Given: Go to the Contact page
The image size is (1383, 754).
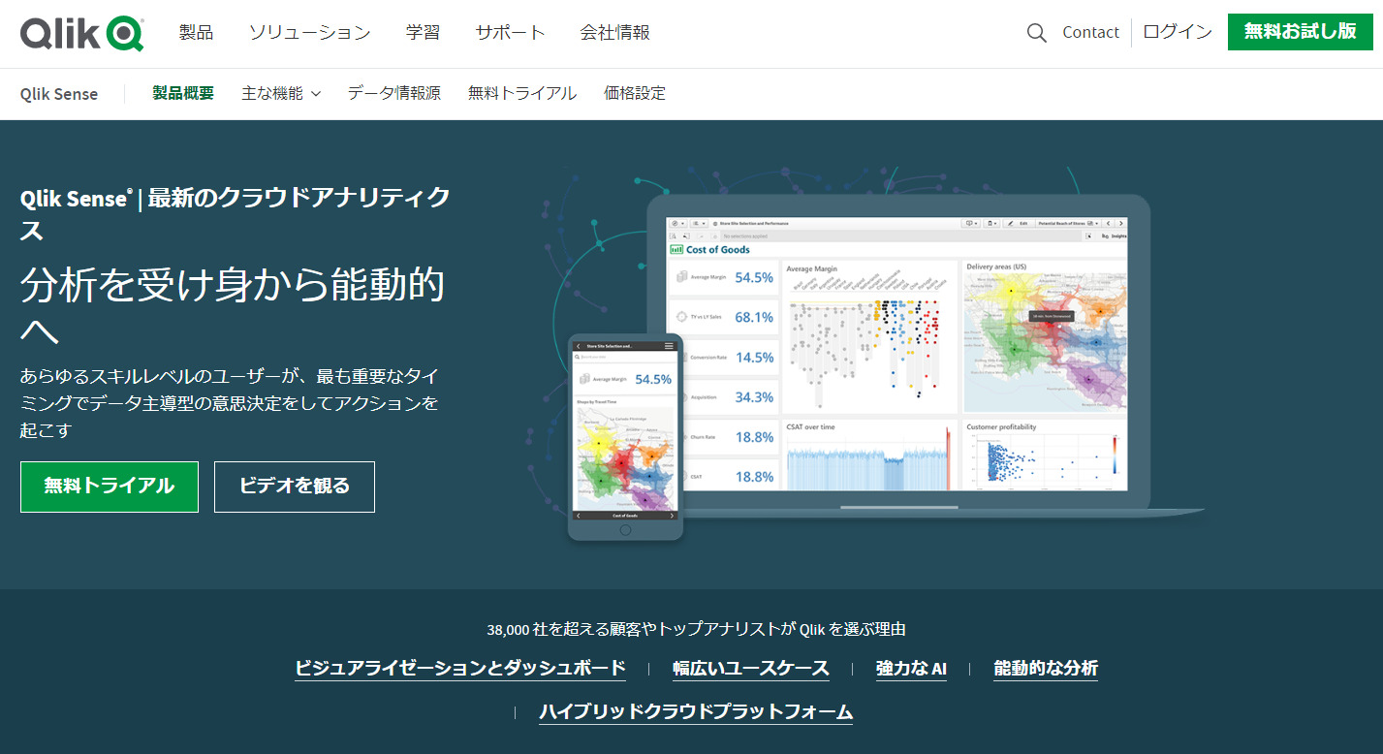Looking at the screenshot, I should pos(1090,32).
